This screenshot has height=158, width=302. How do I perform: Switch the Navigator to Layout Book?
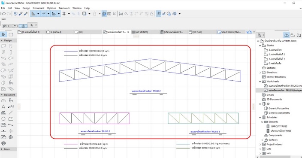pyautogui.click(x=299, y=35)
